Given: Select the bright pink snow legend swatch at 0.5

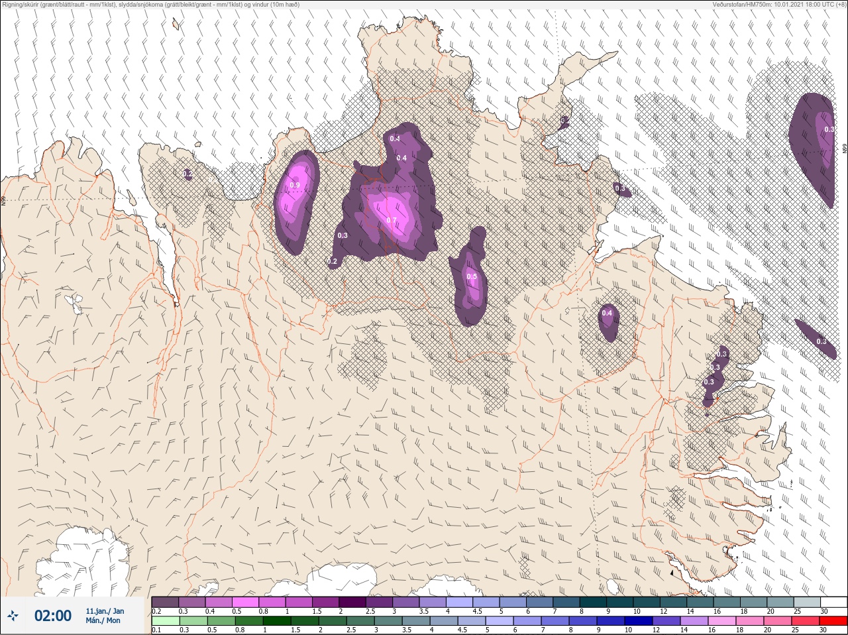Looking at the screenshot, I should (246, 602).
